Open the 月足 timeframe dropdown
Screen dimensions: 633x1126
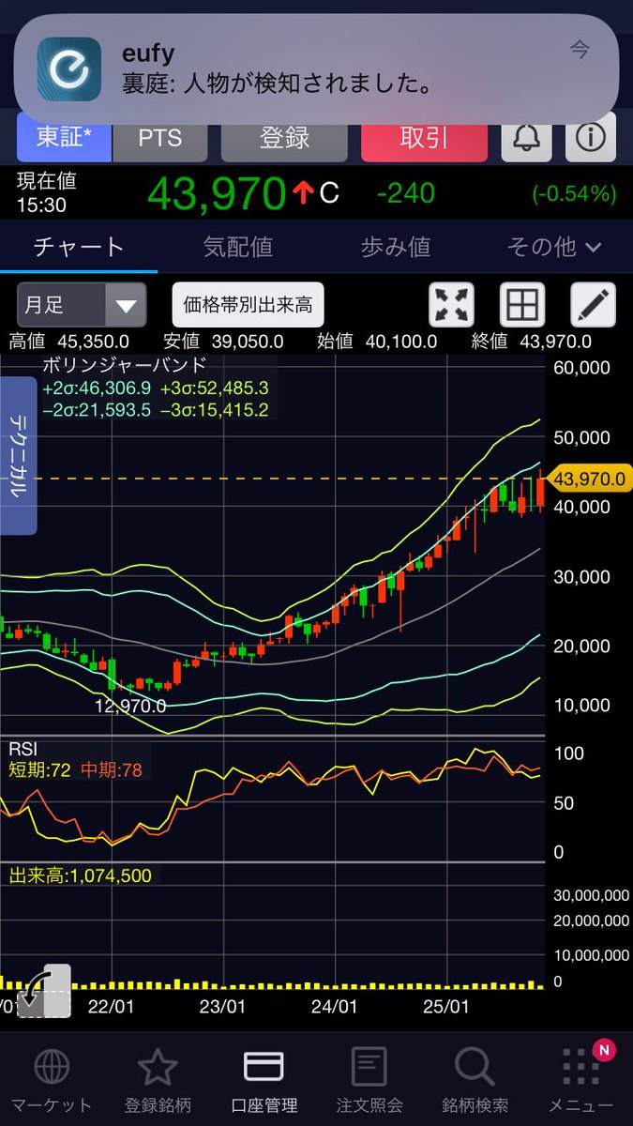point(82,305)
